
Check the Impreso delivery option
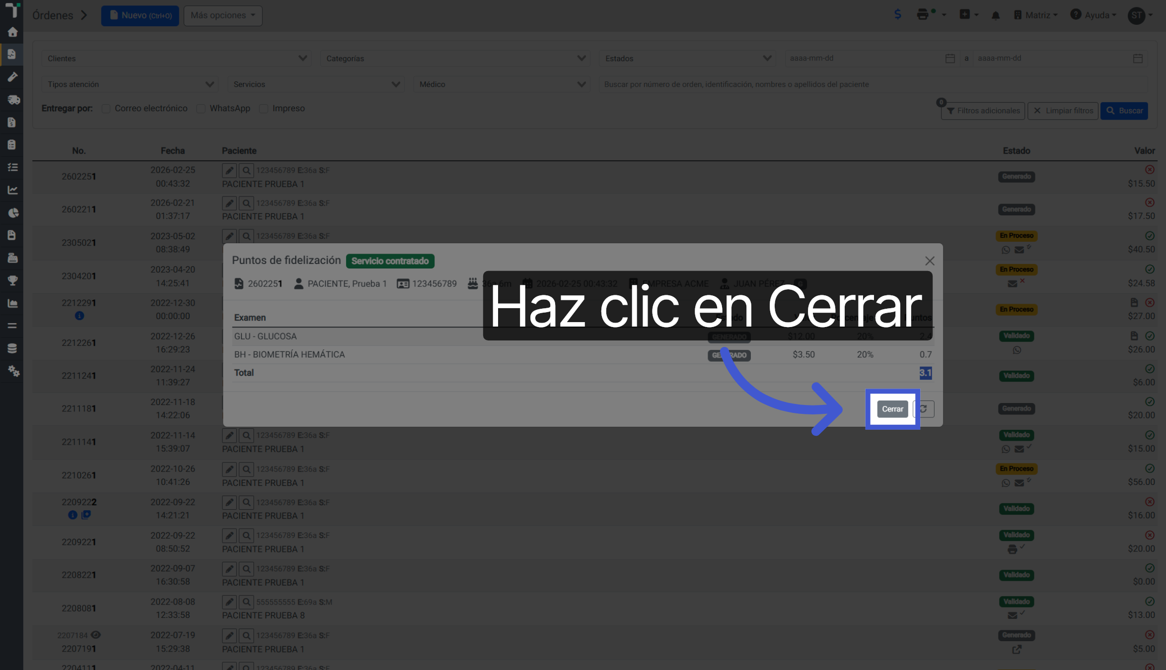coord(264,109)
